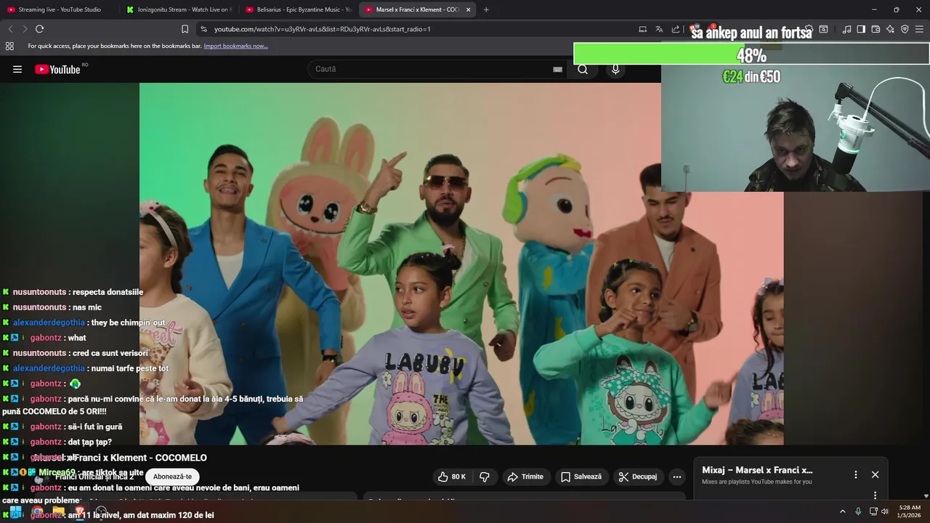Viewport: 930px width, 523px height.
Task: Click the 48% donation goal progress bar
Action: (751, 54)
